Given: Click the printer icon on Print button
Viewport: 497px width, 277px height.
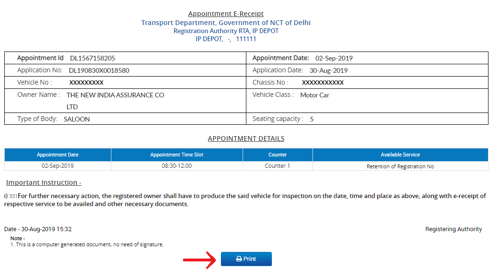Looking at the screenshot, I should [x=239, y=259].
